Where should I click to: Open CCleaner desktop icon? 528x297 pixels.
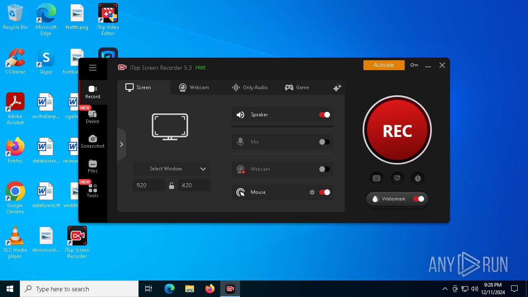pos(15,61)
